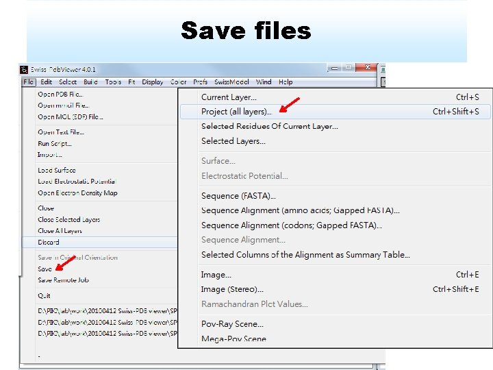
Task: Open the Fit menu
Action: [x=131, y=82]
